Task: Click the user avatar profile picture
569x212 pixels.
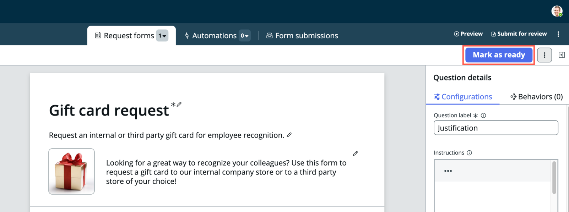Action: [x=557, y=11]
